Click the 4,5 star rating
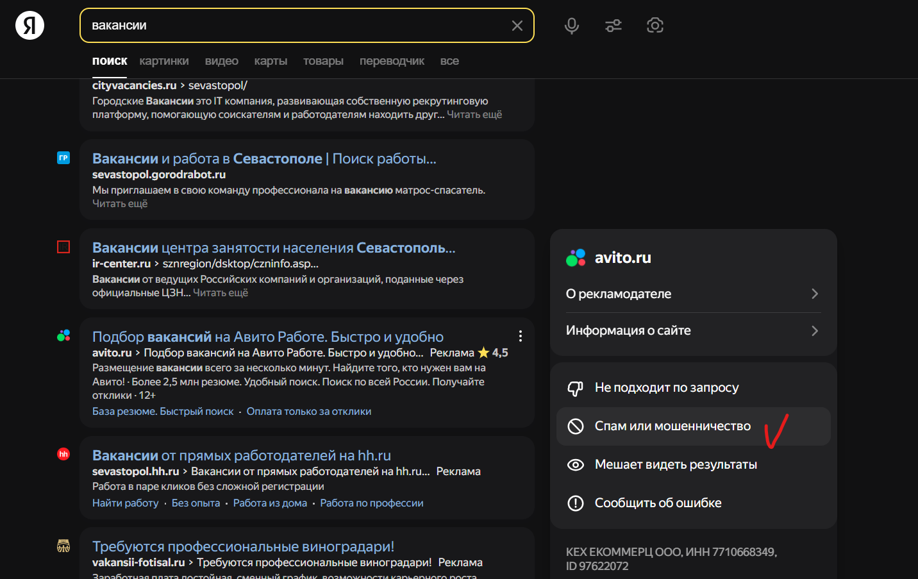The image size is (918, 579). click(493, 353)
